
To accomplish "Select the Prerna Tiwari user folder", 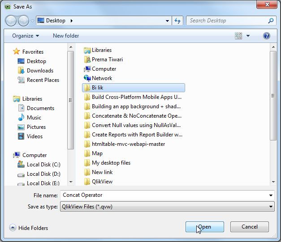I will [103, 59].
